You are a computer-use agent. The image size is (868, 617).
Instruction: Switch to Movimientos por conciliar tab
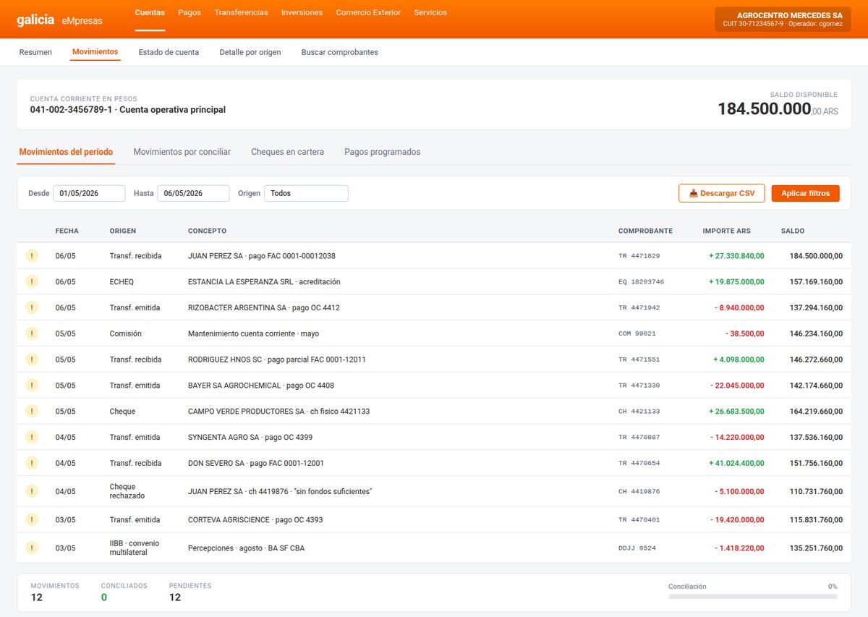click(x=182, y=152)
